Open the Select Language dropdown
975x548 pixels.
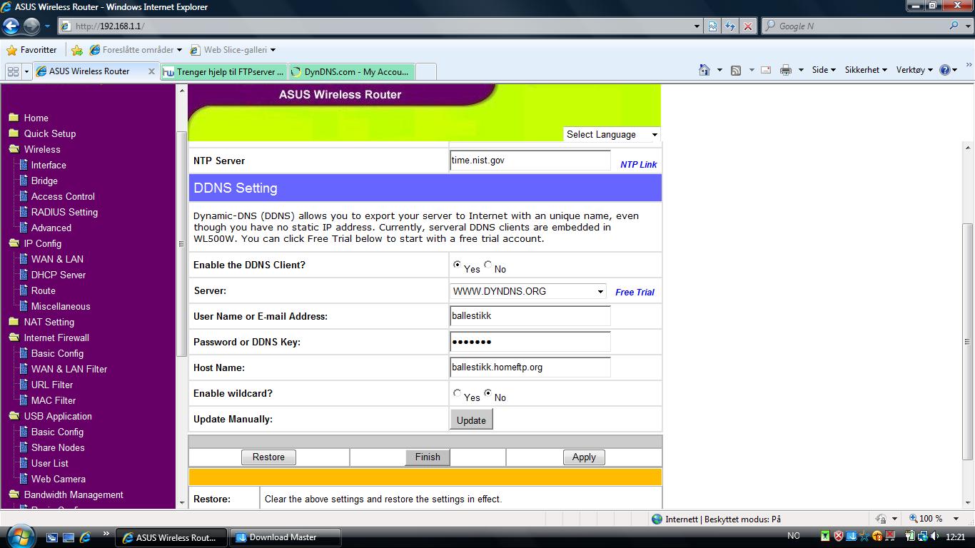tap(612, 134)
